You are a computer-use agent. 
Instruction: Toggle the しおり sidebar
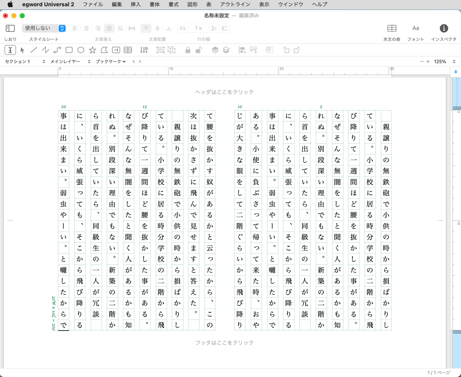(10, 28)
